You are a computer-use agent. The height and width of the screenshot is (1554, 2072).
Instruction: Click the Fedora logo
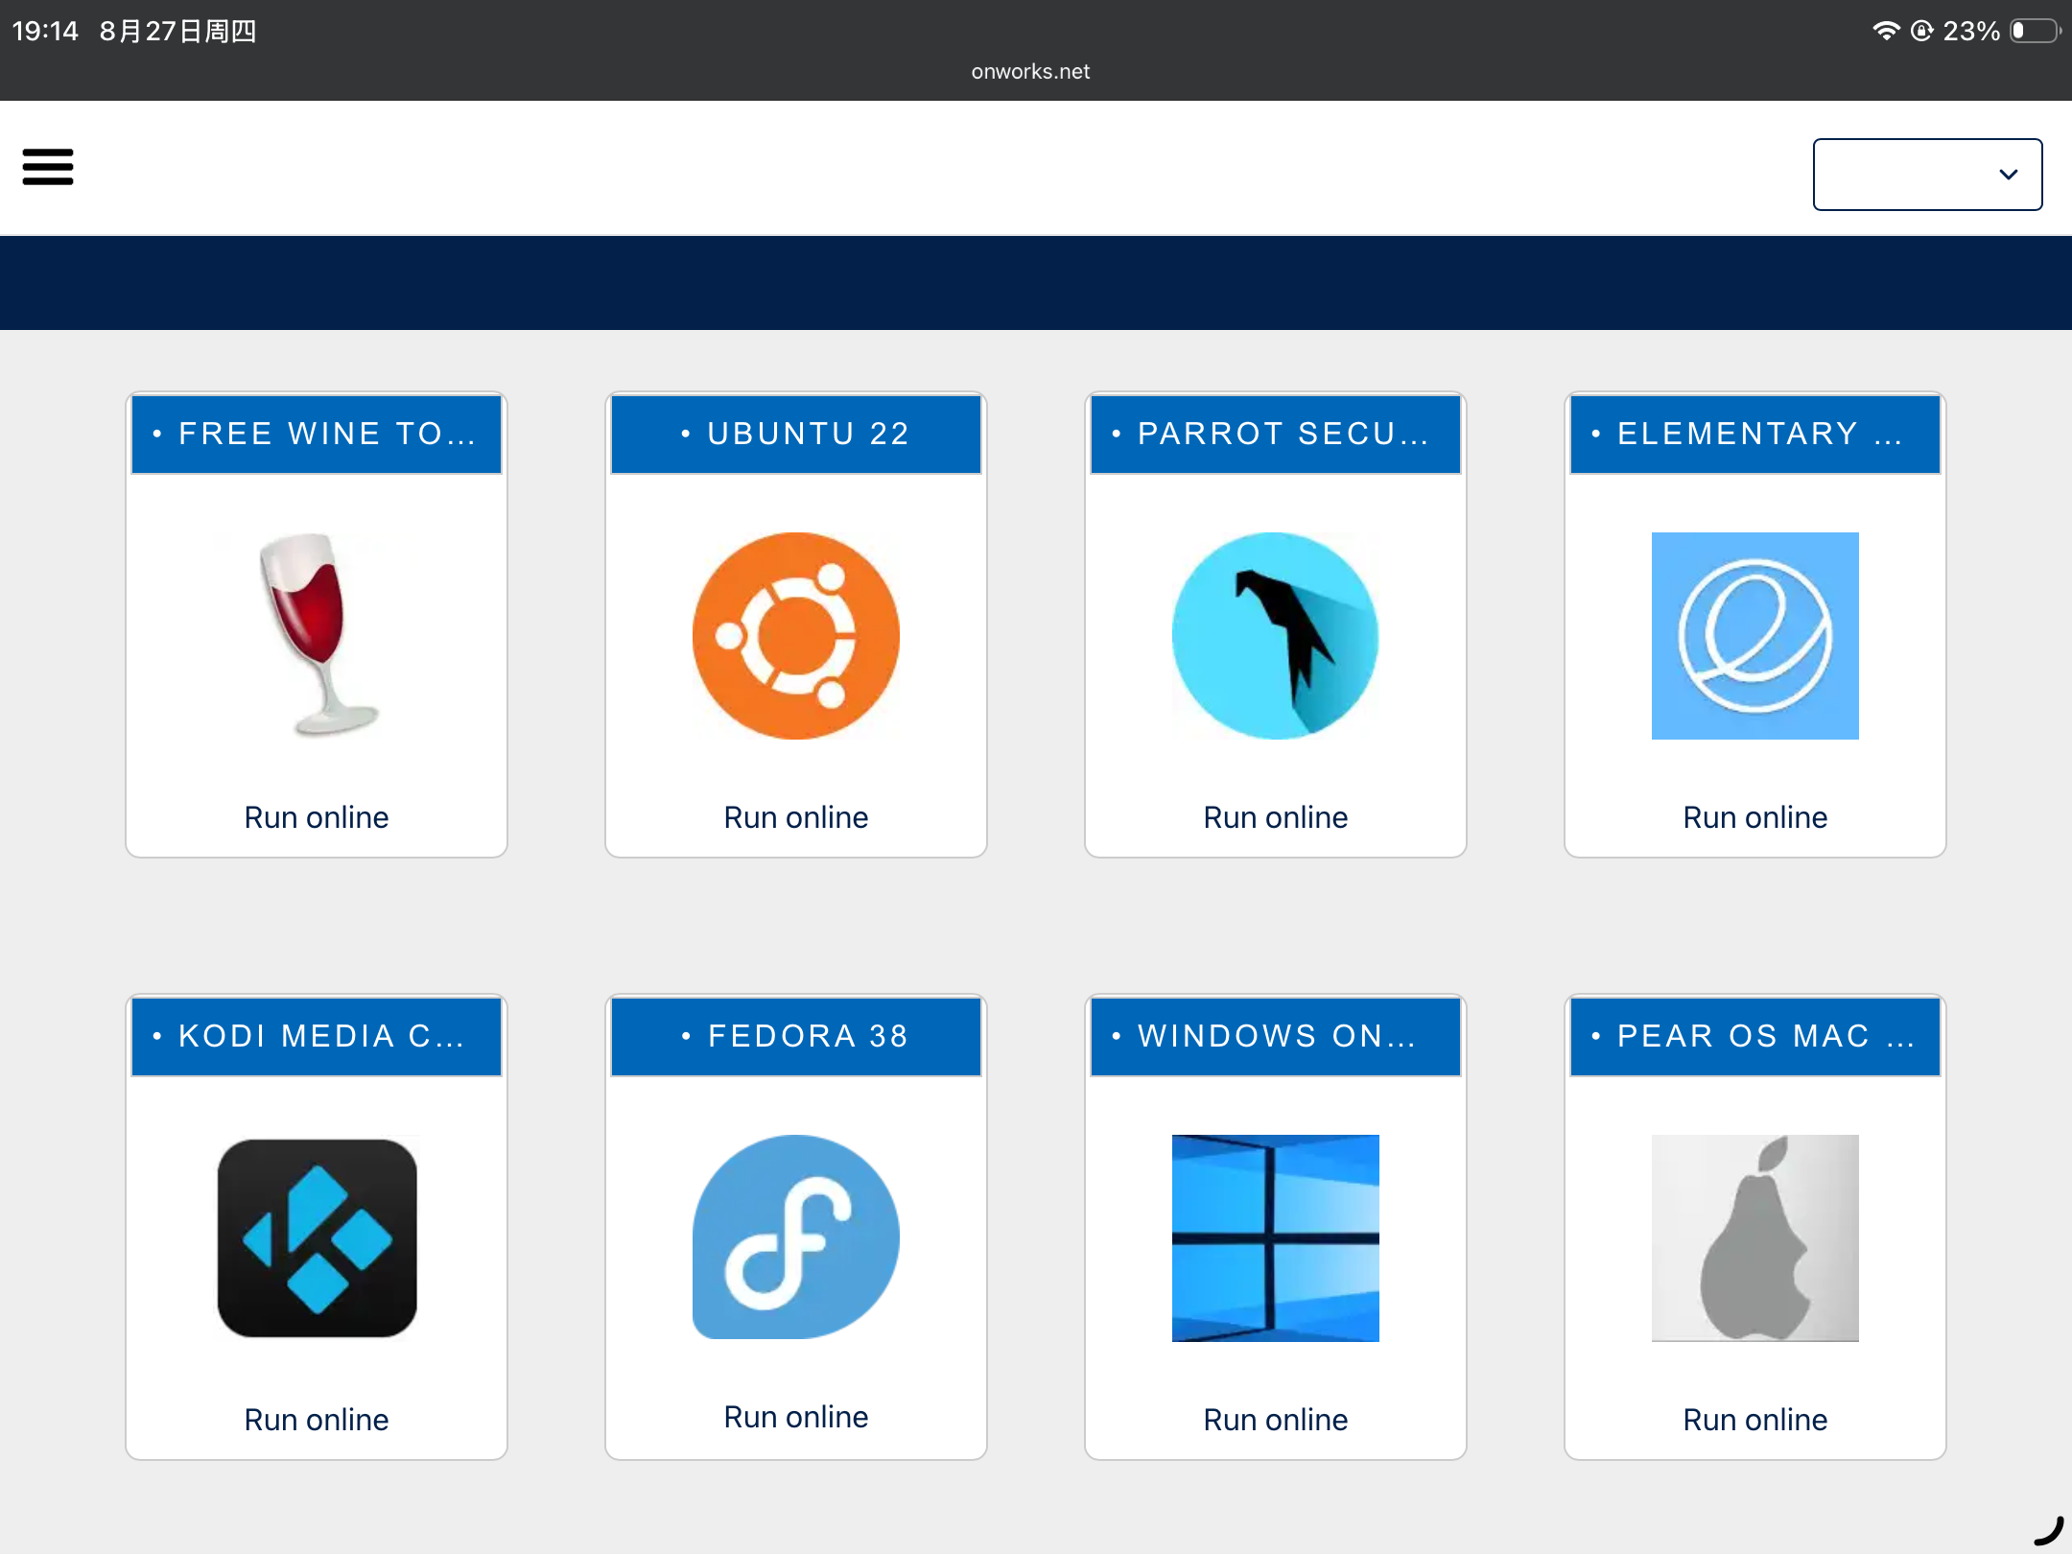pos(796,1237)
